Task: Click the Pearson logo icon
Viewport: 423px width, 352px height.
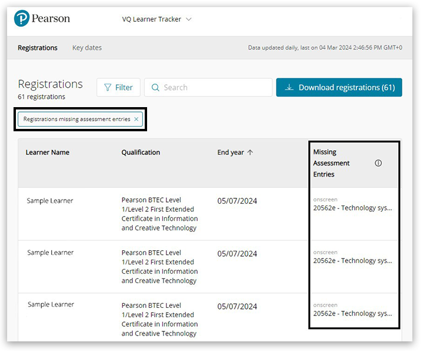Action: 22,19
